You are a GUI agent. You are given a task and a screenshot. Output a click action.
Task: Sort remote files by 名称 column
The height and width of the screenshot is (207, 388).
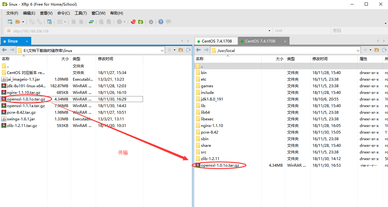click(228, 59)
